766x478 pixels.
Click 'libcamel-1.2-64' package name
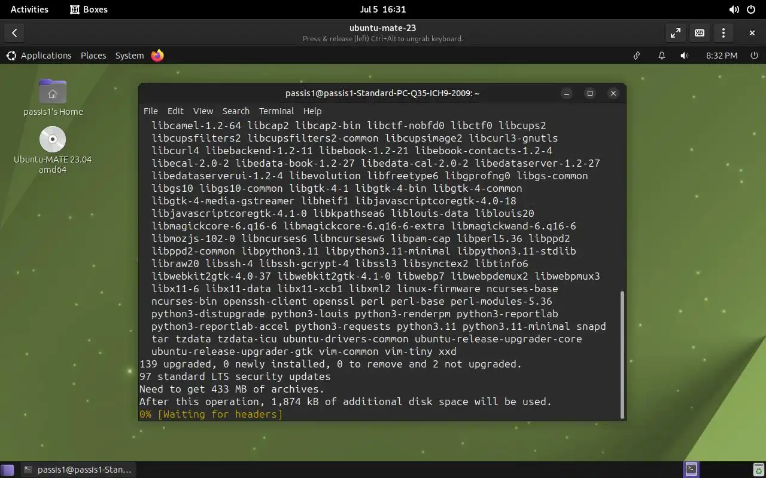click(196, 125)
